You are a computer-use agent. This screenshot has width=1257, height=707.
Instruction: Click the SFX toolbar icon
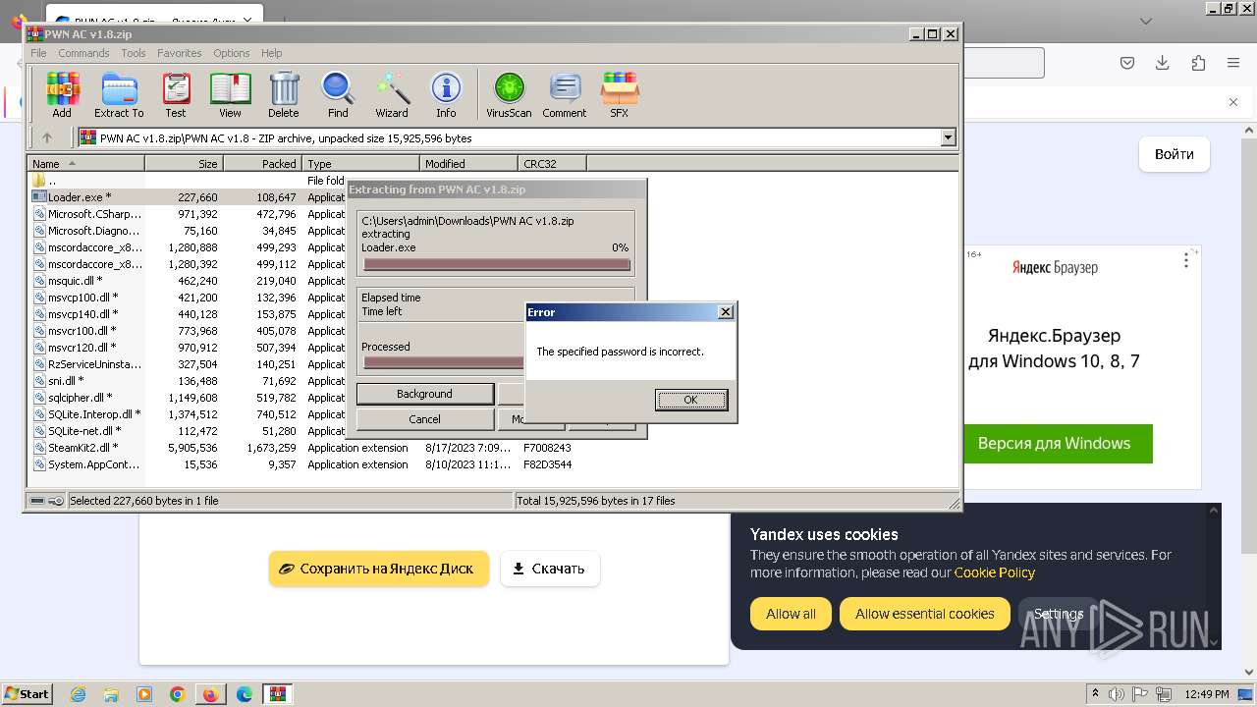[x=619, y=95]
